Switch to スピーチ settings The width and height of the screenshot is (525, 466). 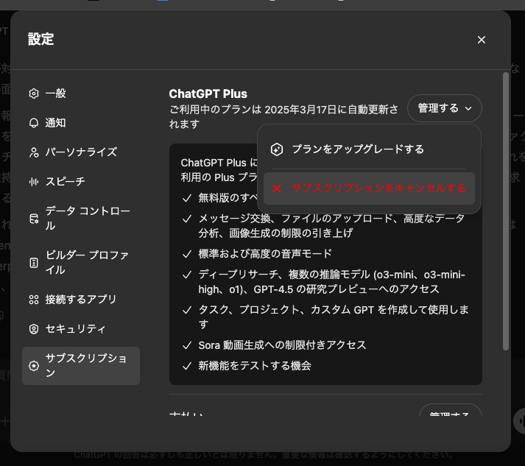pyautogui.click(x=81, y=182)
